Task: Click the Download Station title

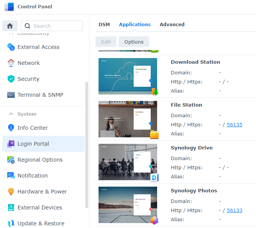Action: [196, 62]
